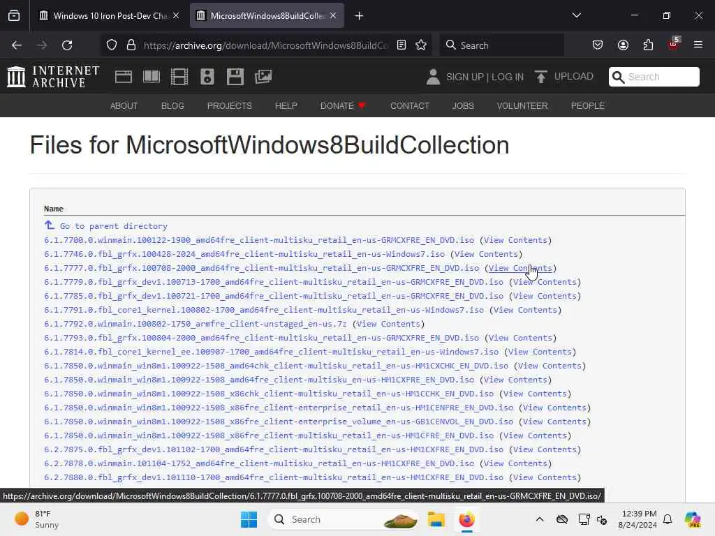The width and height of the screenshot is (715, 536).
Task: Open the BLOG menu item
Action: point(172,106)
